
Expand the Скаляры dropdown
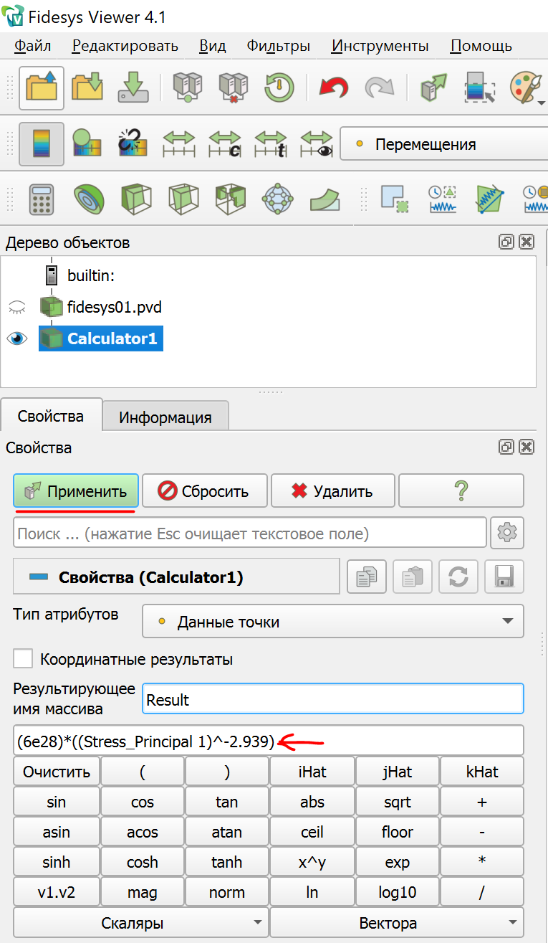point(140,922)
